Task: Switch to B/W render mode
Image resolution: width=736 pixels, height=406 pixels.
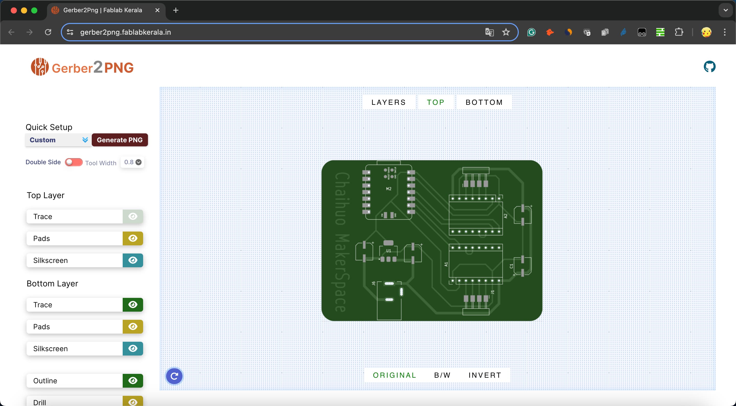Action: (442, 375)
